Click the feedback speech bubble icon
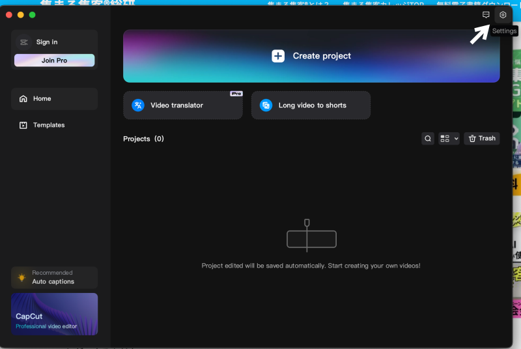The image size is (521, 349). (486, 14)
